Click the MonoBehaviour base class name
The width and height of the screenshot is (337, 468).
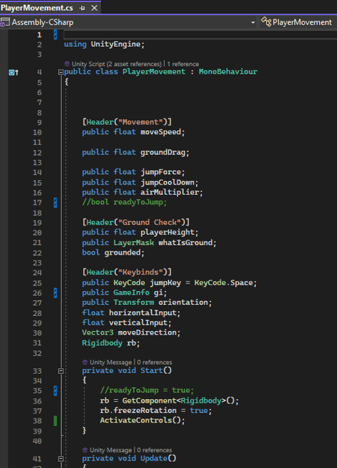[228, 72]
